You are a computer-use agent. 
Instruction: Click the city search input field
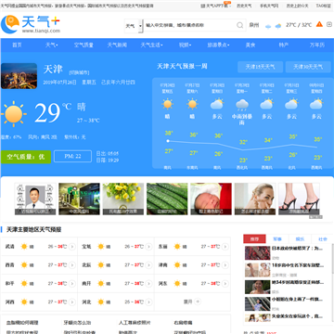tap(190, 25)
